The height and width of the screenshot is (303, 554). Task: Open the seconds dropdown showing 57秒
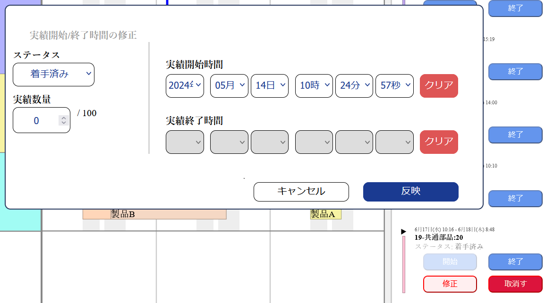point(394,86)
